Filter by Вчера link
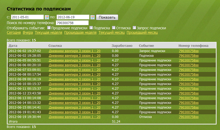This screenshot has height=130, width=220. point(28,32)
